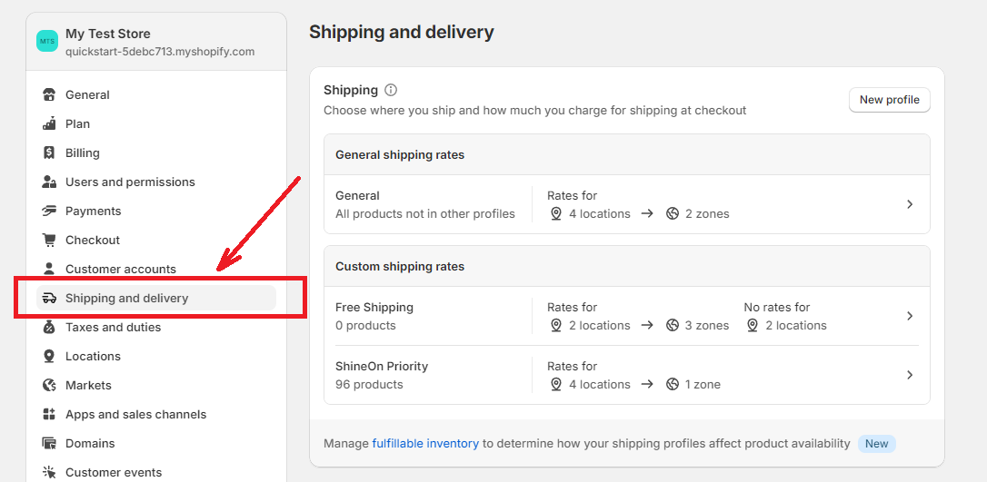Click the Locations pin icon in sidebar
Viewport: 987px width, 482px height.
click(49, 357)
